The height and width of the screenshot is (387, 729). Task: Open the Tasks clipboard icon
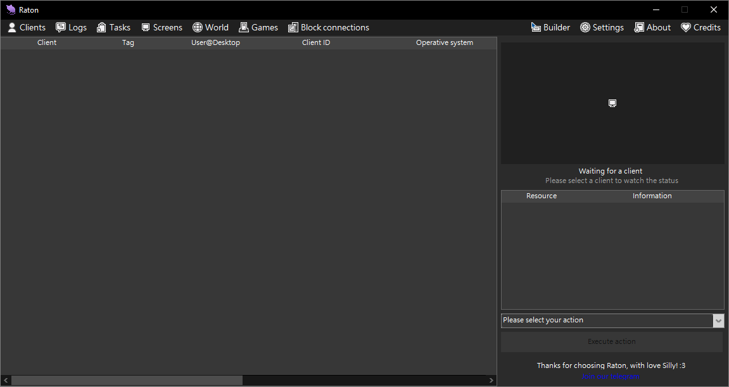pos(101,27)
